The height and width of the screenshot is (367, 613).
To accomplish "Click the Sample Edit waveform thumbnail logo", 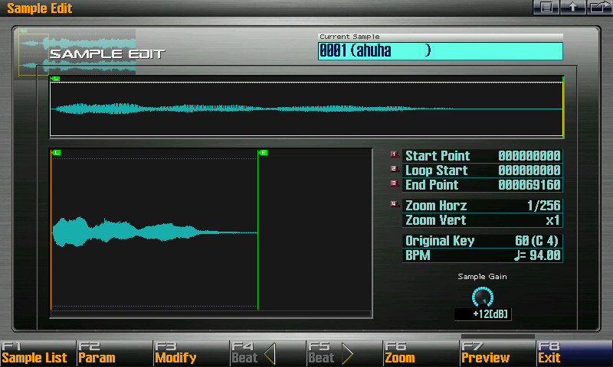I will [x=77, y=54].
